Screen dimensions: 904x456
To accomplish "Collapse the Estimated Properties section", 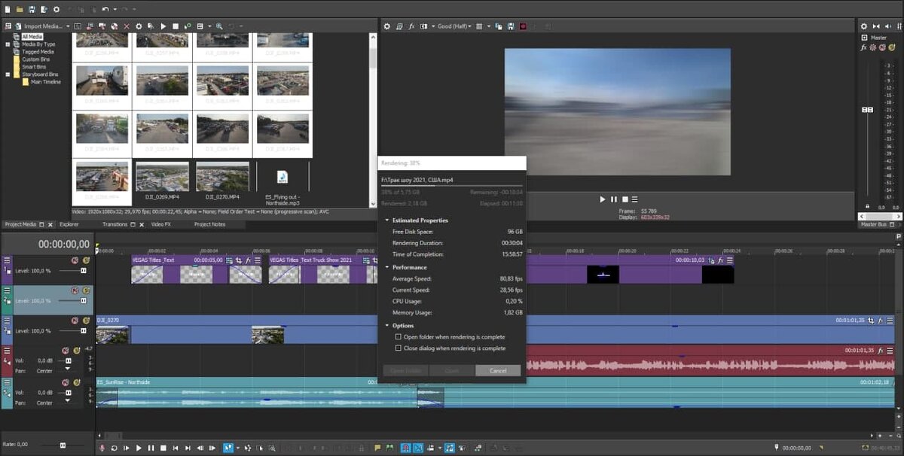I will pos(386,220).
